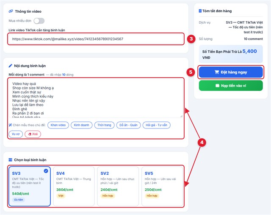Image resolution: width=271 pixels, height=215 pixels.
Task: Insert the Thời trang template chip
Action: click(105, 125)
